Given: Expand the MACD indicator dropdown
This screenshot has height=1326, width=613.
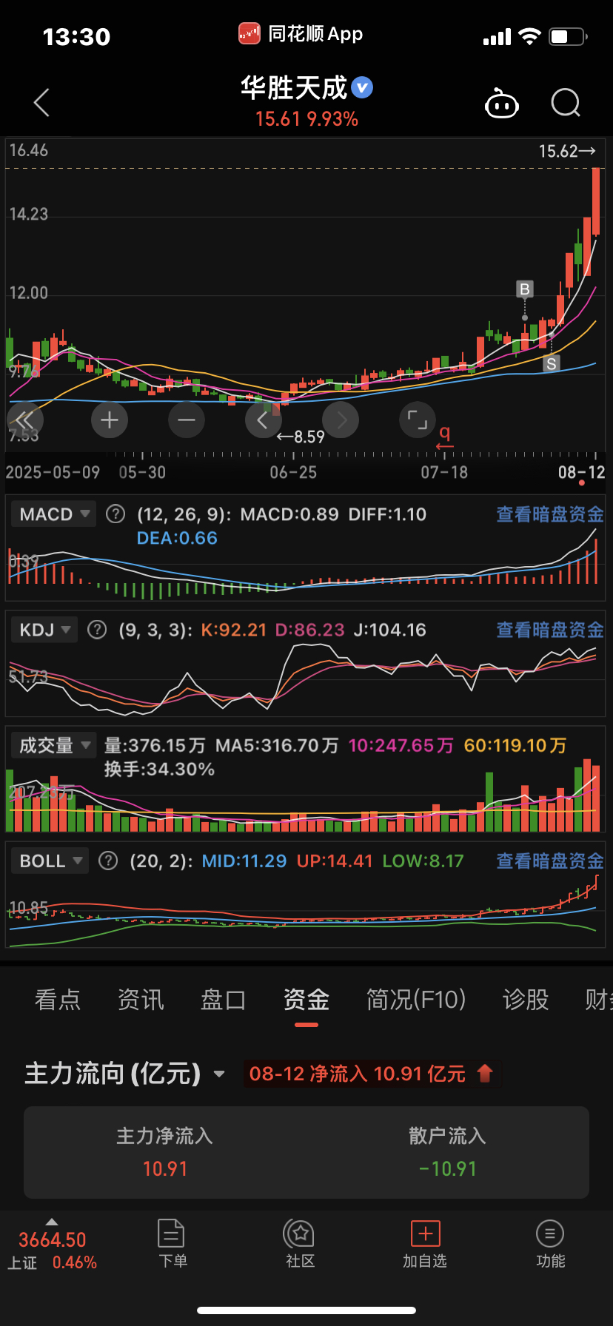Looking at the screenshot, I should pos(53,514).
